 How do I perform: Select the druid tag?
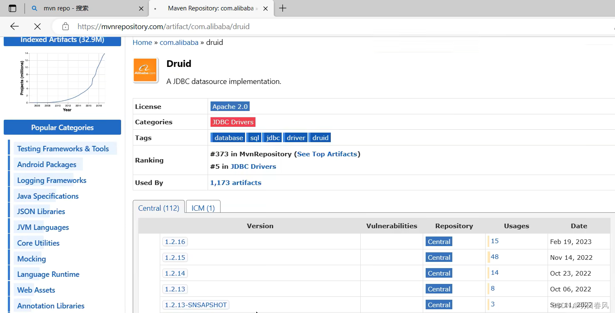tap(320, 138)
